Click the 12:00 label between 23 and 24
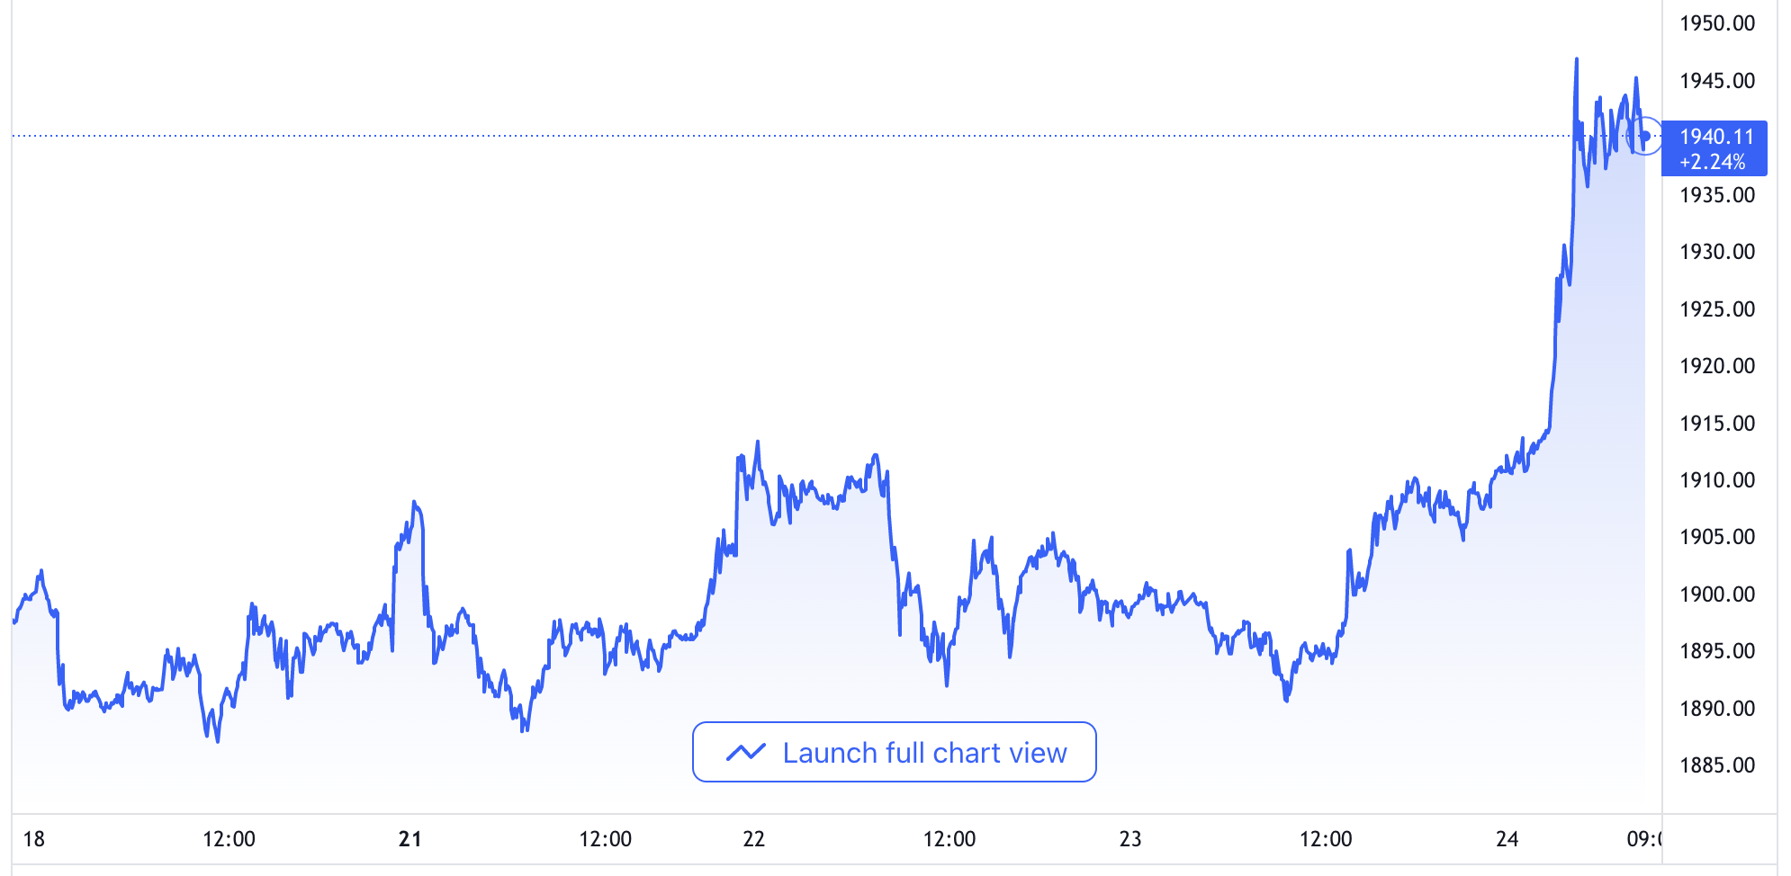The width and height of the screenshot is (1791, 876). pyautogui.click(x=1325, y=839)
